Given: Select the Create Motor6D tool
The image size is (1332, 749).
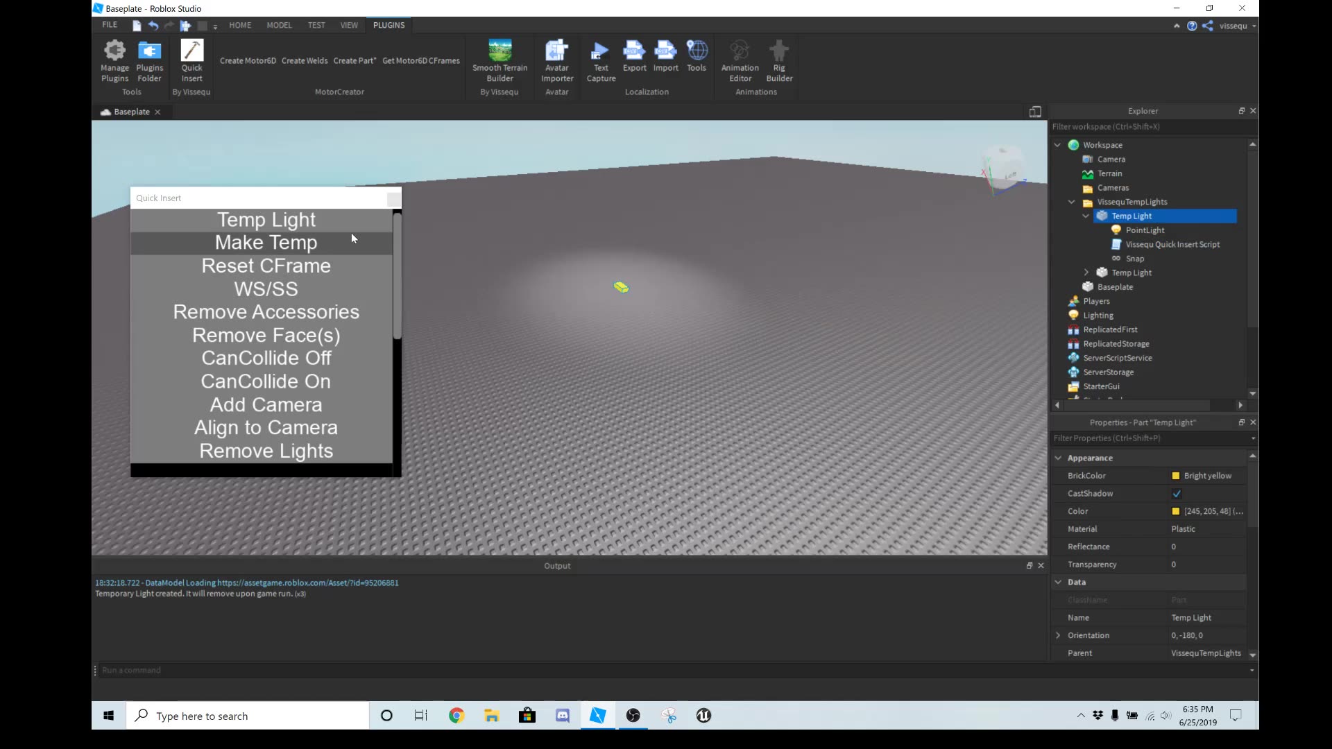Looking at the screenshot, I should click(247, 60).
